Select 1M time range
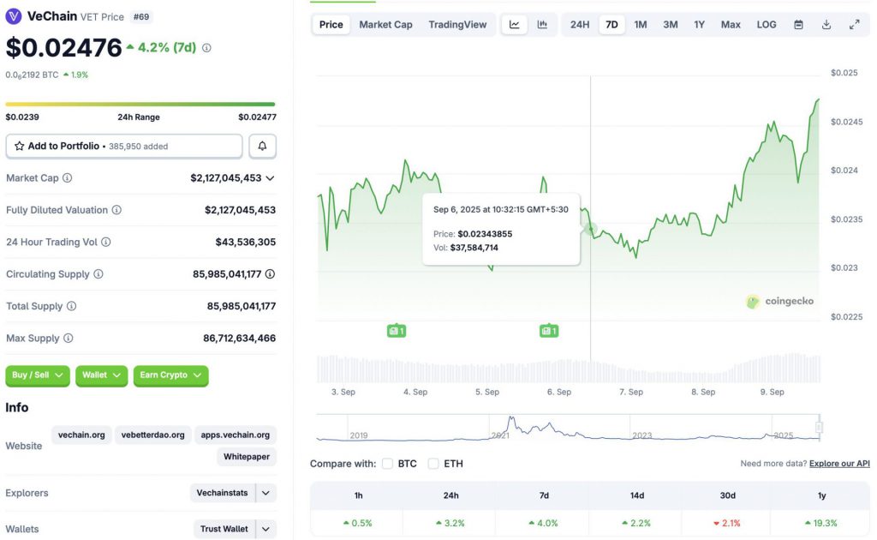 [641, 25]
